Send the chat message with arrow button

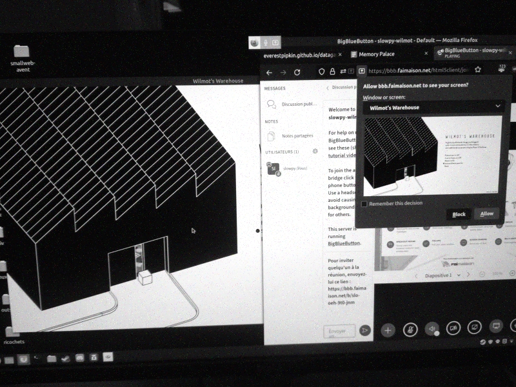pos(364,330)
